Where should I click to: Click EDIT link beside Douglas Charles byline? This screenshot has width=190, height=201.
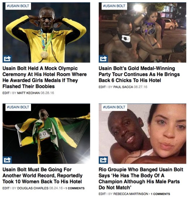pos(6,188)
